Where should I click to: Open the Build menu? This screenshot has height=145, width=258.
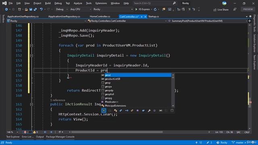pyautogui.click(x=48, y=3)
